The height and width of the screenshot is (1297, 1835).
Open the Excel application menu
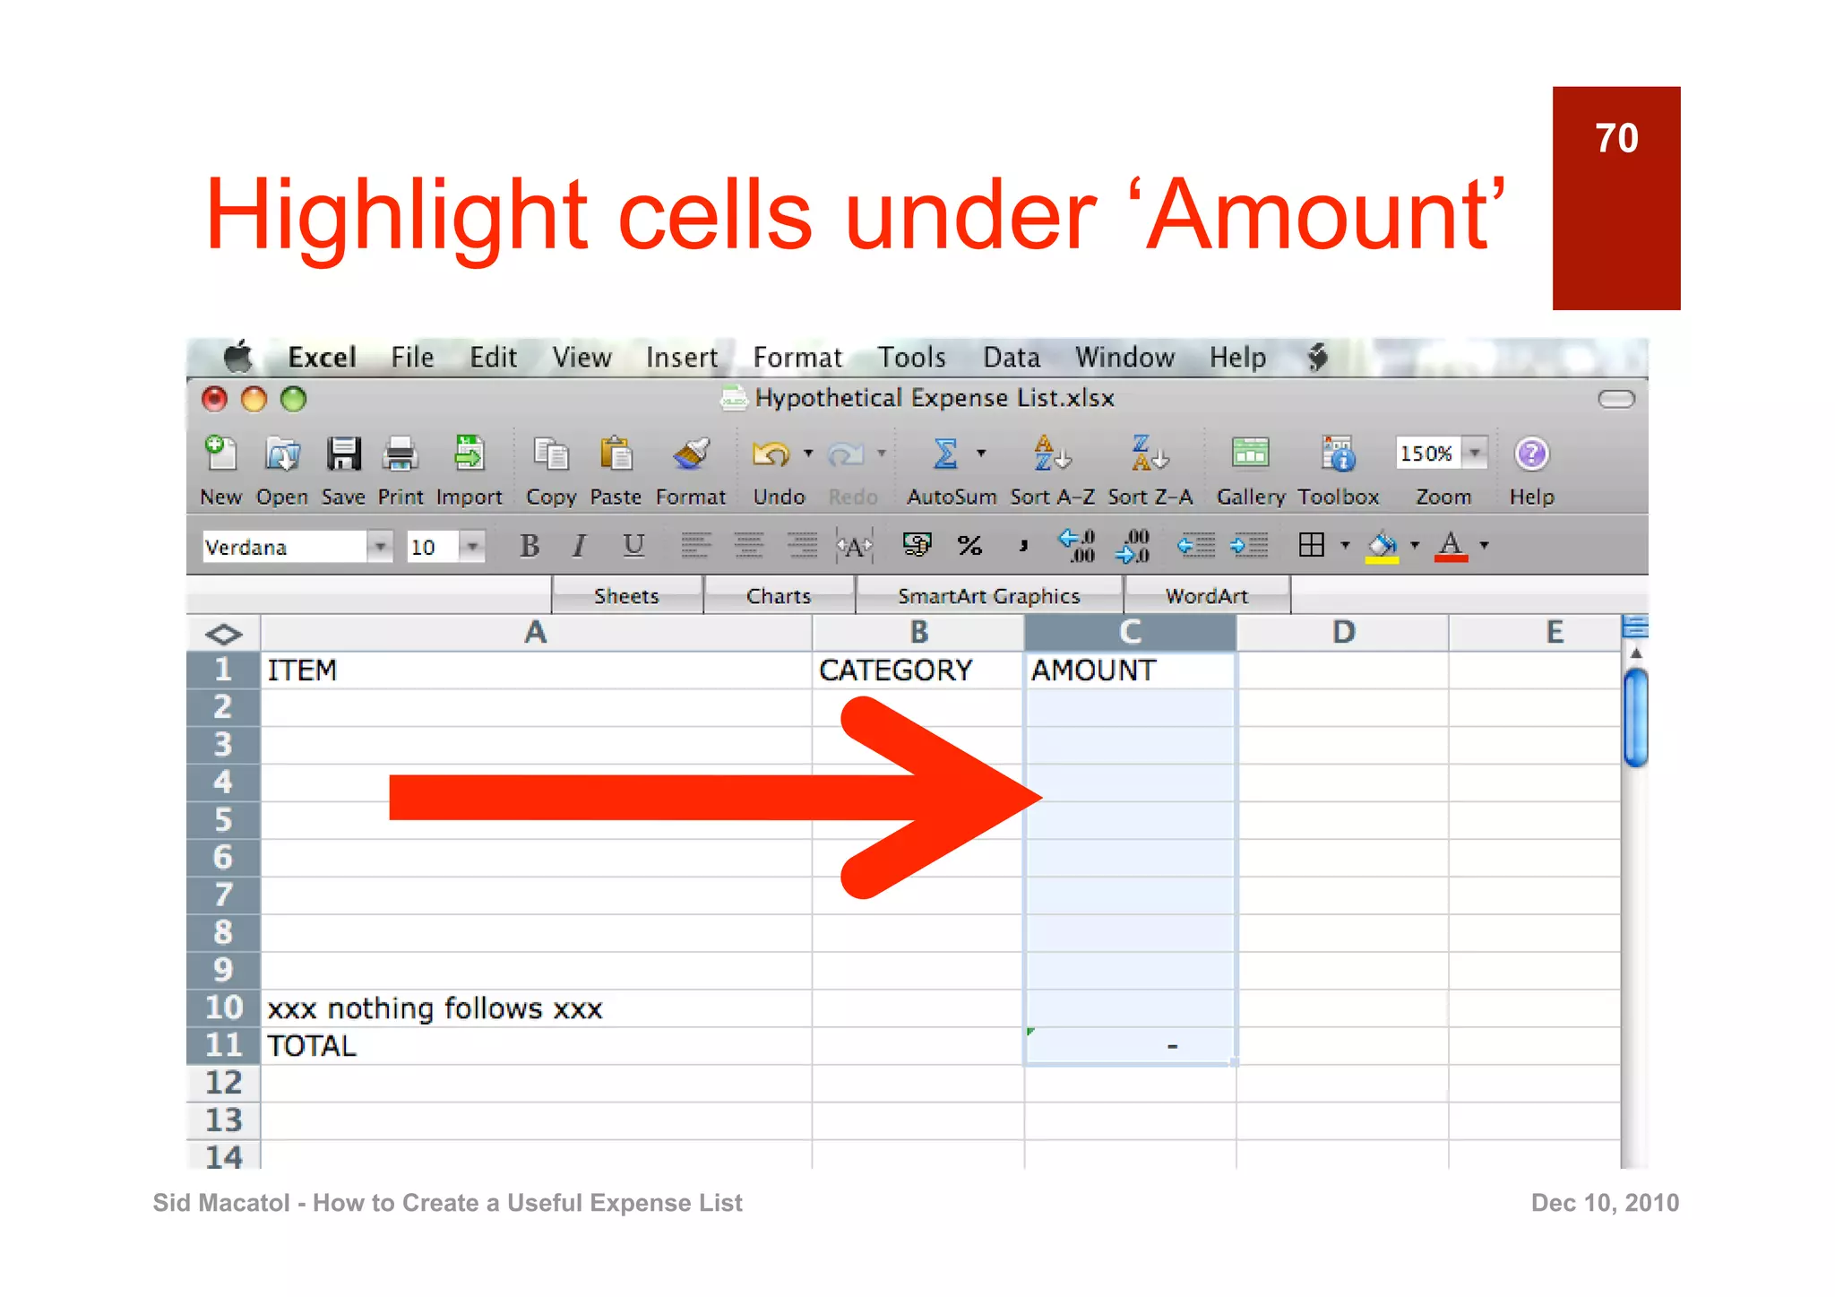click(322, 358)
